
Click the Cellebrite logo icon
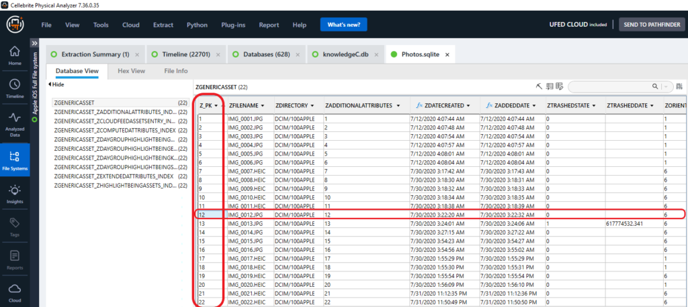(15, 25)
